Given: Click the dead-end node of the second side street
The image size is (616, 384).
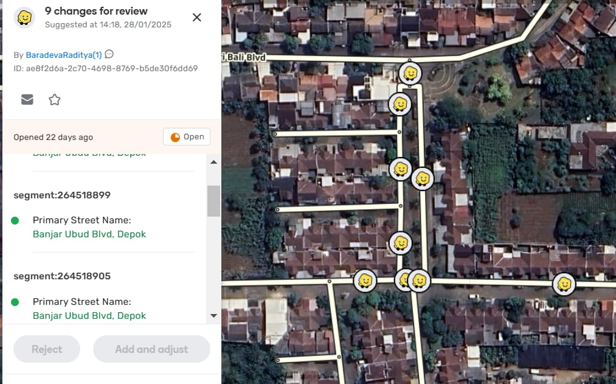Looking at the screenshot, I should (277, 209).
